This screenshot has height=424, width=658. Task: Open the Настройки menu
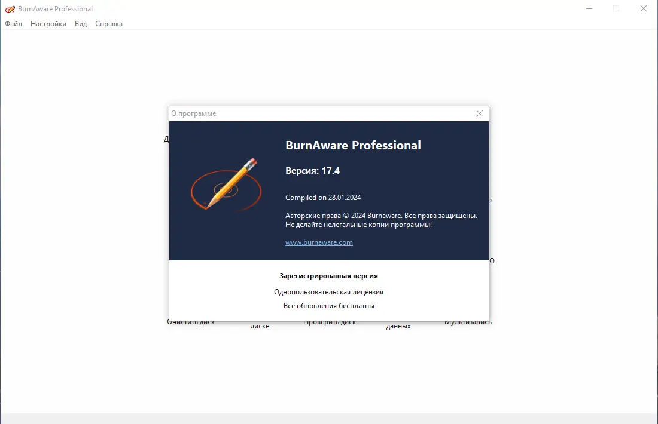click(x=48, y=24)
